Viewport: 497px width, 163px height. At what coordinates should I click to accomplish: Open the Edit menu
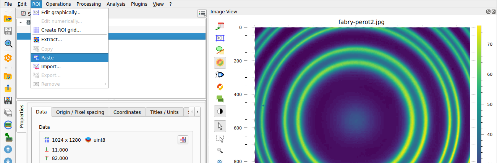coord(22,4)
